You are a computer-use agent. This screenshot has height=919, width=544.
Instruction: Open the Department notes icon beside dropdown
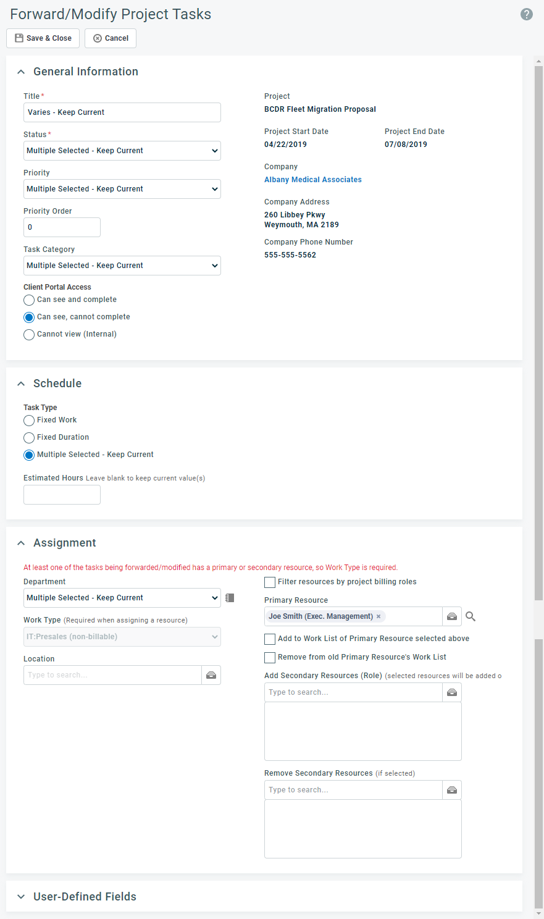point(230,598)
